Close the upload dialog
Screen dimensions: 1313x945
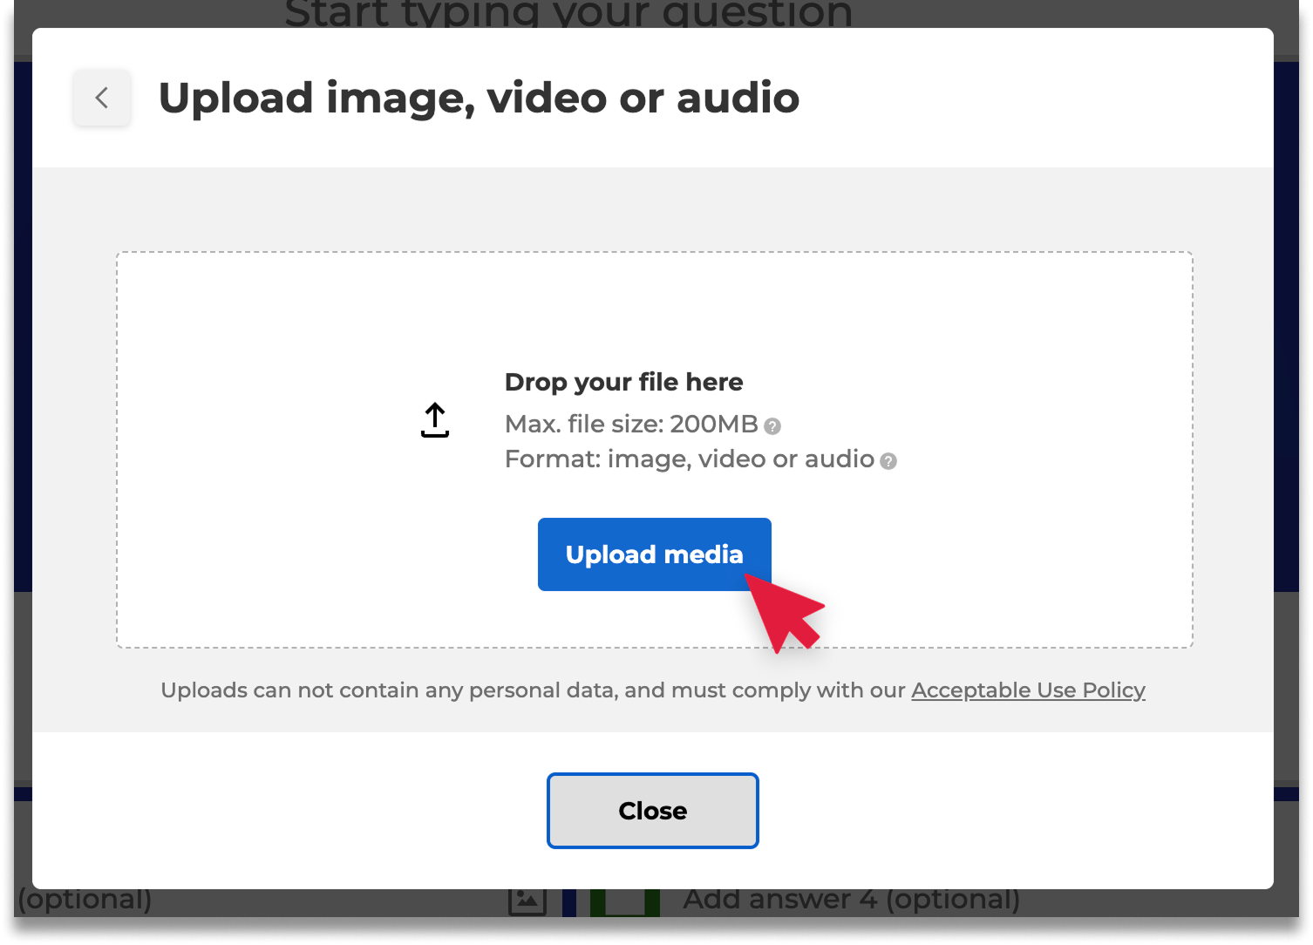click(x=652, y=810)
